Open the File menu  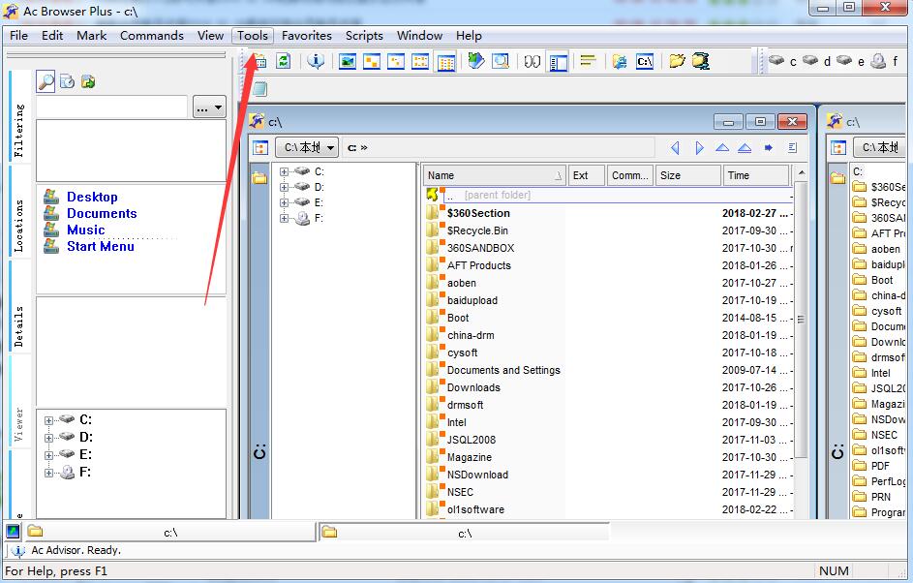click(x=18, y=36)
